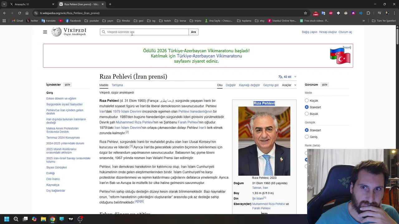View site information icon in address bar

tap(36, 13)
